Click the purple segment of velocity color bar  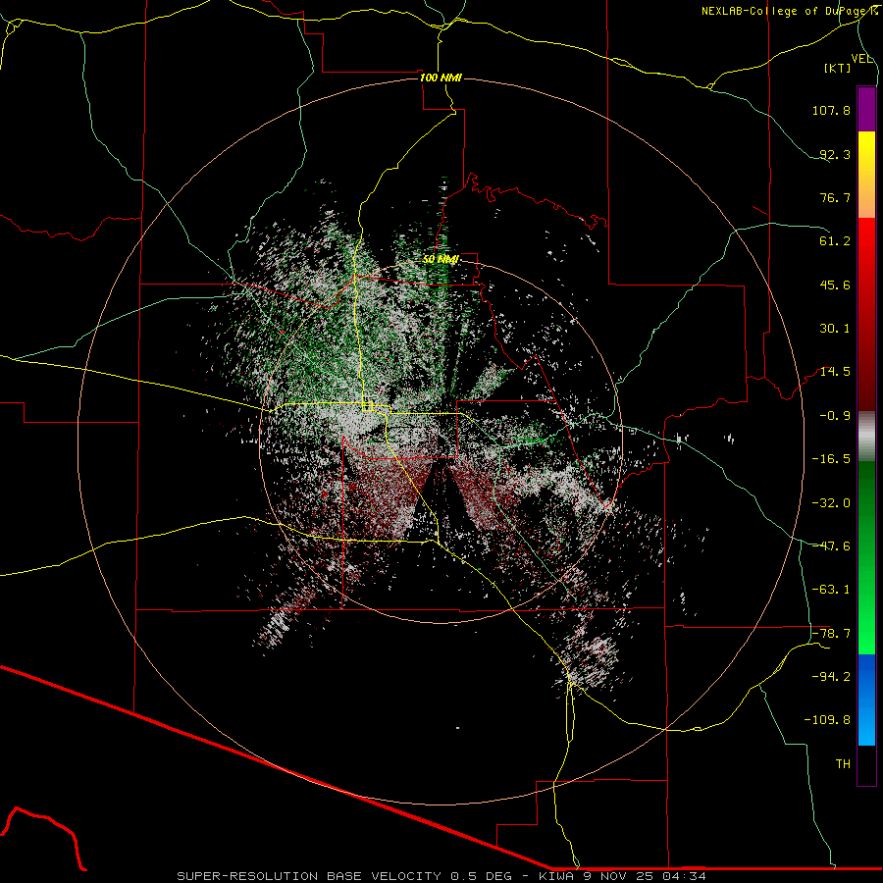[866, 109]
